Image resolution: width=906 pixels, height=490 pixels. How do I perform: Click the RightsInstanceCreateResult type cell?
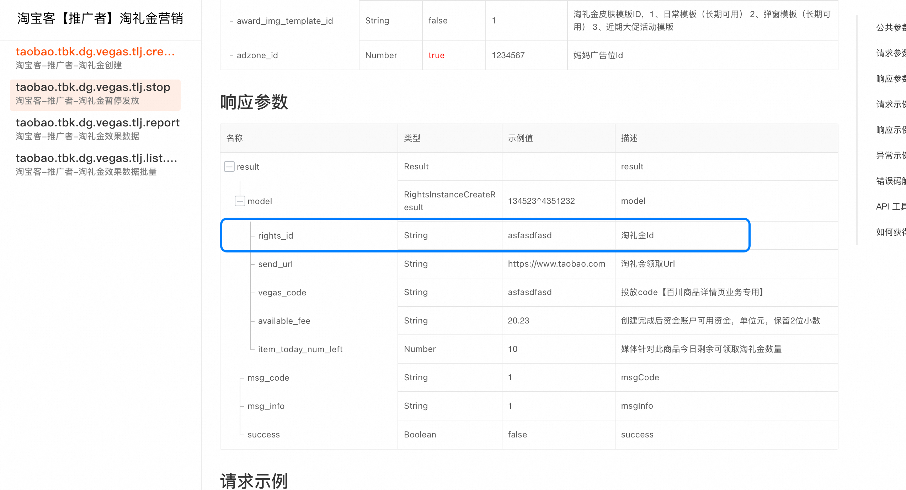click(x=449, y=201)
